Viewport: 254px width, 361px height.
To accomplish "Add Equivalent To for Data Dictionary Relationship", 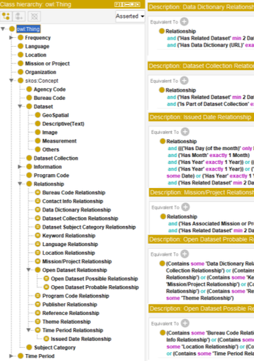I will (184, 21).
